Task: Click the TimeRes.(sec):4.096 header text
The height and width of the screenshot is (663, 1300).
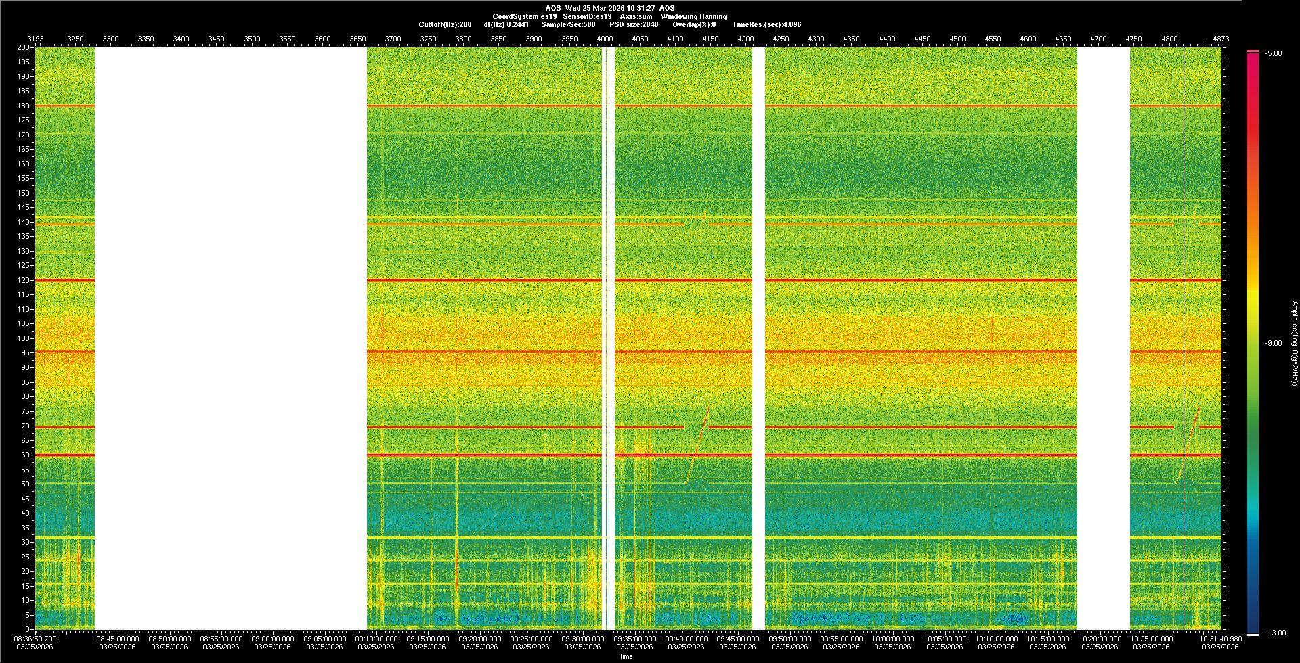Action: [766, 24]
